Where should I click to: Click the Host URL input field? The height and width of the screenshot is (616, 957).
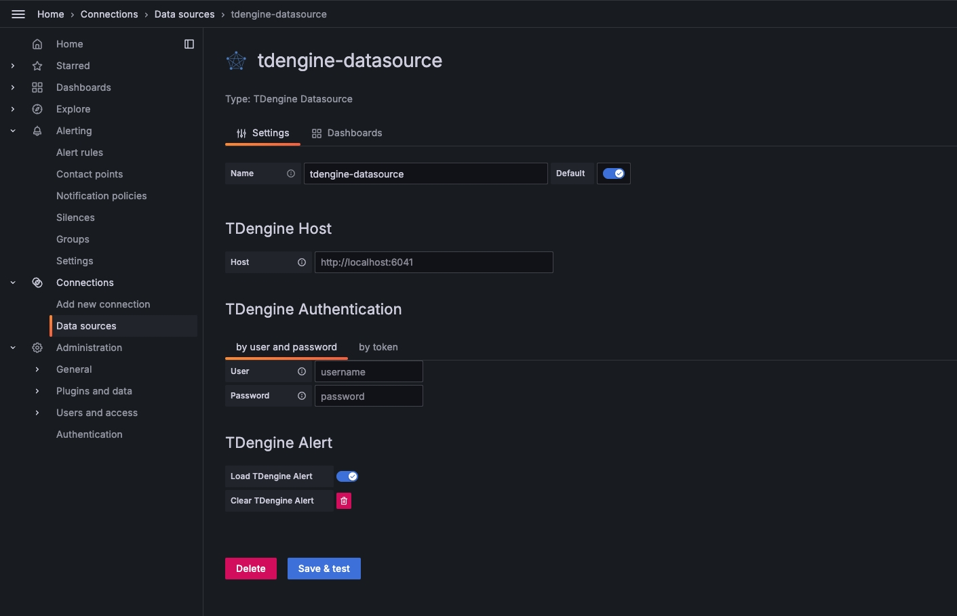point(434,262)
